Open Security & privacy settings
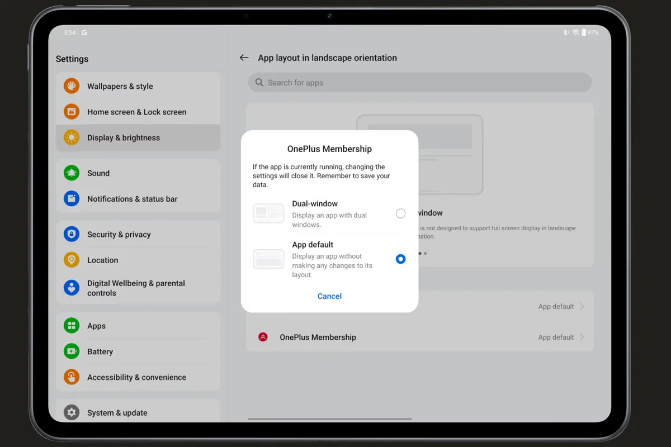Image resolution: width=671 pixels, height=447 pixels. 138,235
